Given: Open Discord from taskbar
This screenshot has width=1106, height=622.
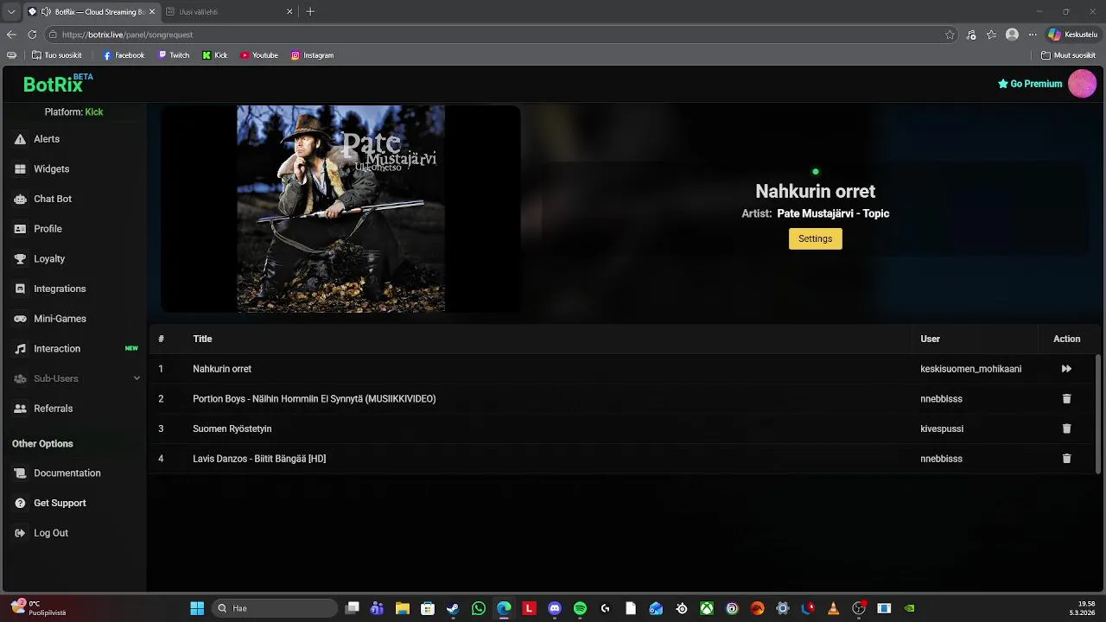Looking at the screenshot, I should pos(555,608).
